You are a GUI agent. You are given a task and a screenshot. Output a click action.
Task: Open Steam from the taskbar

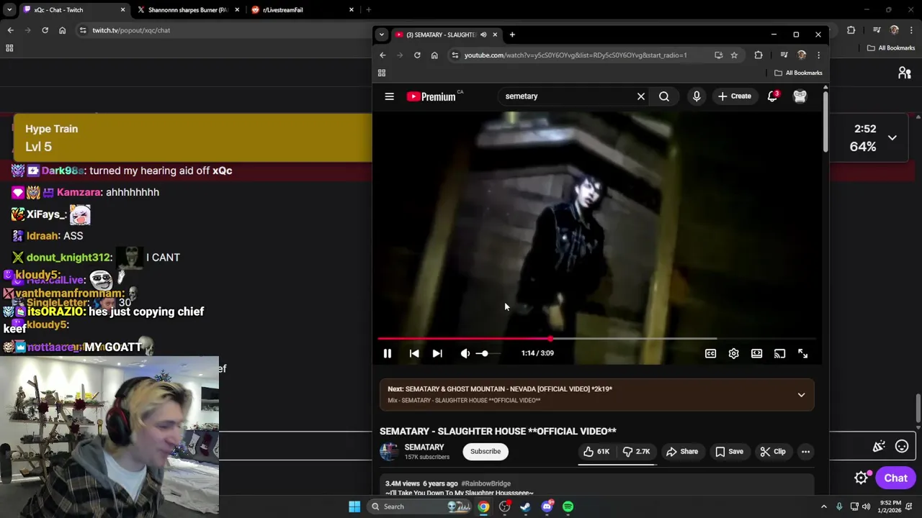(x=526, y=506)
